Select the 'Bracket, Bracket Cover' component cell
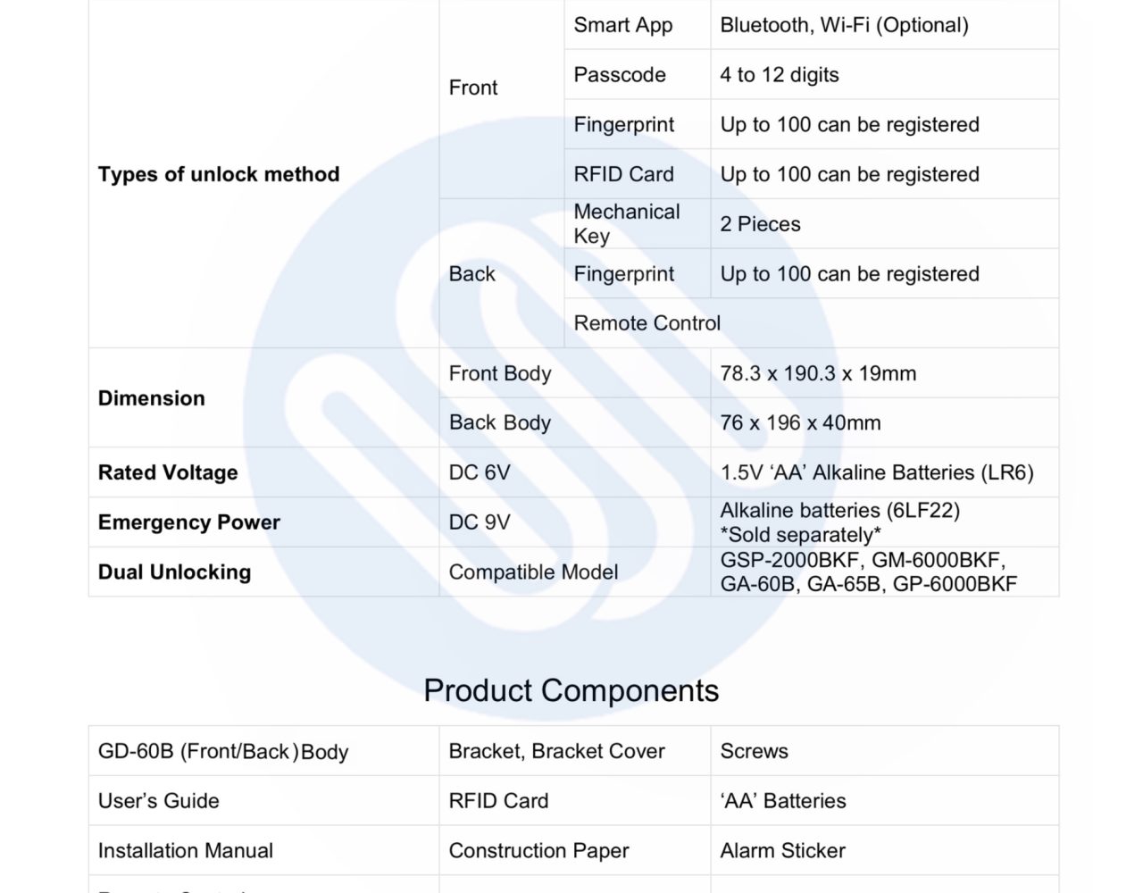The width and height of the screenshot is (1143, 893). pyautogui.click(x=574, y=751)
